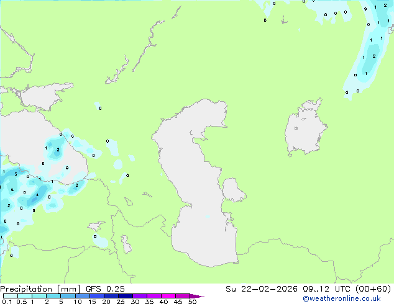
Task: Click the legend label '0.1'
Action: [7, 302]
